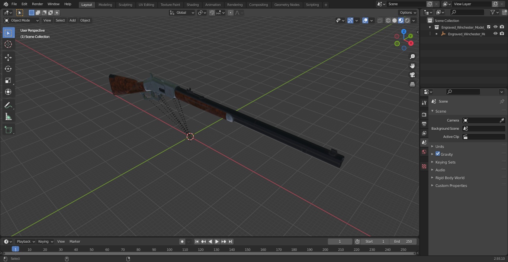This screenshot has width=508, height=262.
Task: Hide Engraved_Winchester_Model collection with eye icon
Action: (495, 27)
